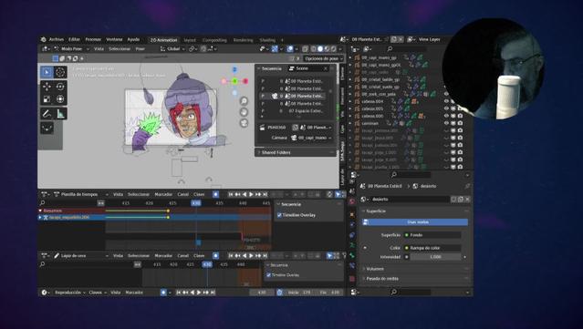Expand the Volumen section in world properties
583x329 pixels.
[x=375, y=269]
